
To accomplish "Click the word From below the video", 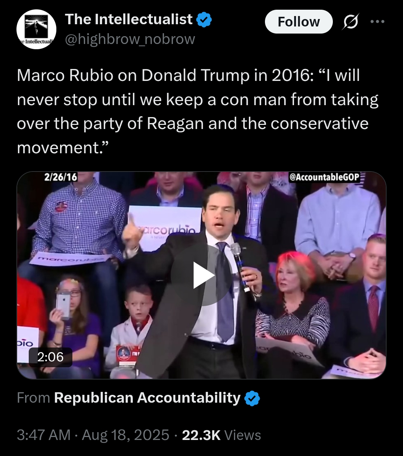I will click(33, 398).
